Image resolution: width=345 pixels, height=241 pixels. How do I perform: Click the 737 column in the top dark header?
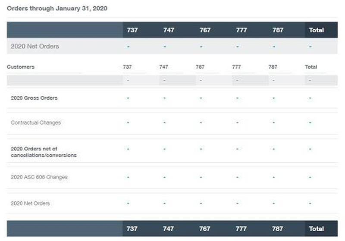(x=132, y=30)
